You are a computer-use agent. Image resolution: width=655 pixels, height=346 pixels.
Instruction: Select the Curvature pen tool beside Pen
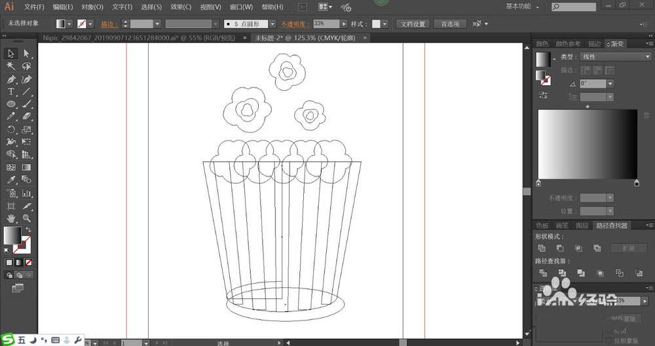pos(26,79)
